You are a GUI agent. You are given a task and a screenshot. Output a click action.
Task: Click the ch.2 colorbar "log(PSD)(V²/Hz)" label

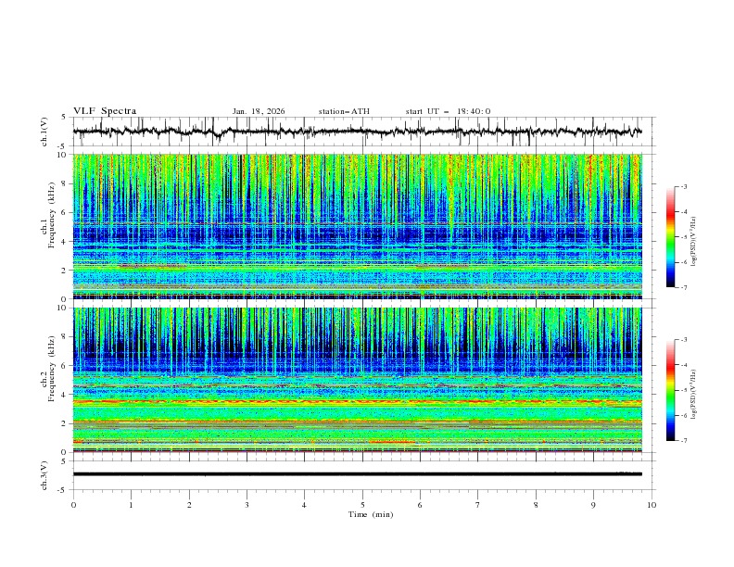click(693, 394)
